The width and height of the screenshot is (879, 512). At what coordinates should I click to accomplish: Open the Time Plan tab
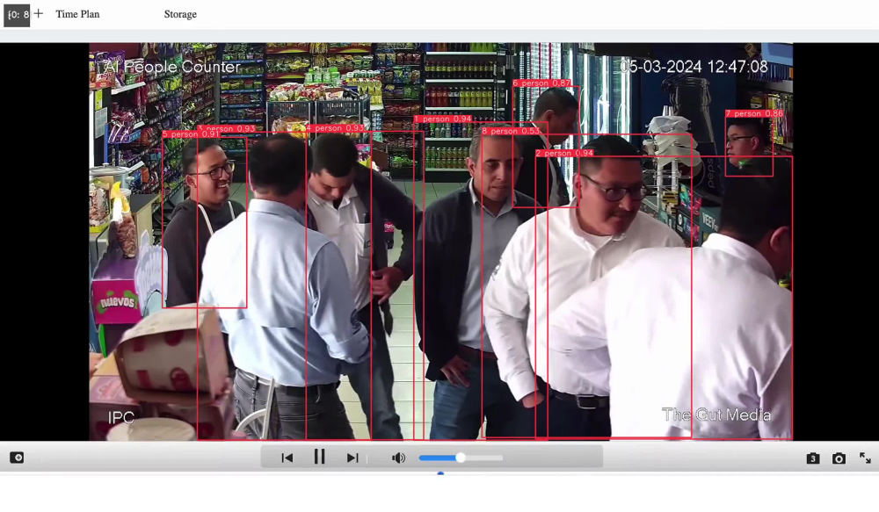(x=77, y=14)
